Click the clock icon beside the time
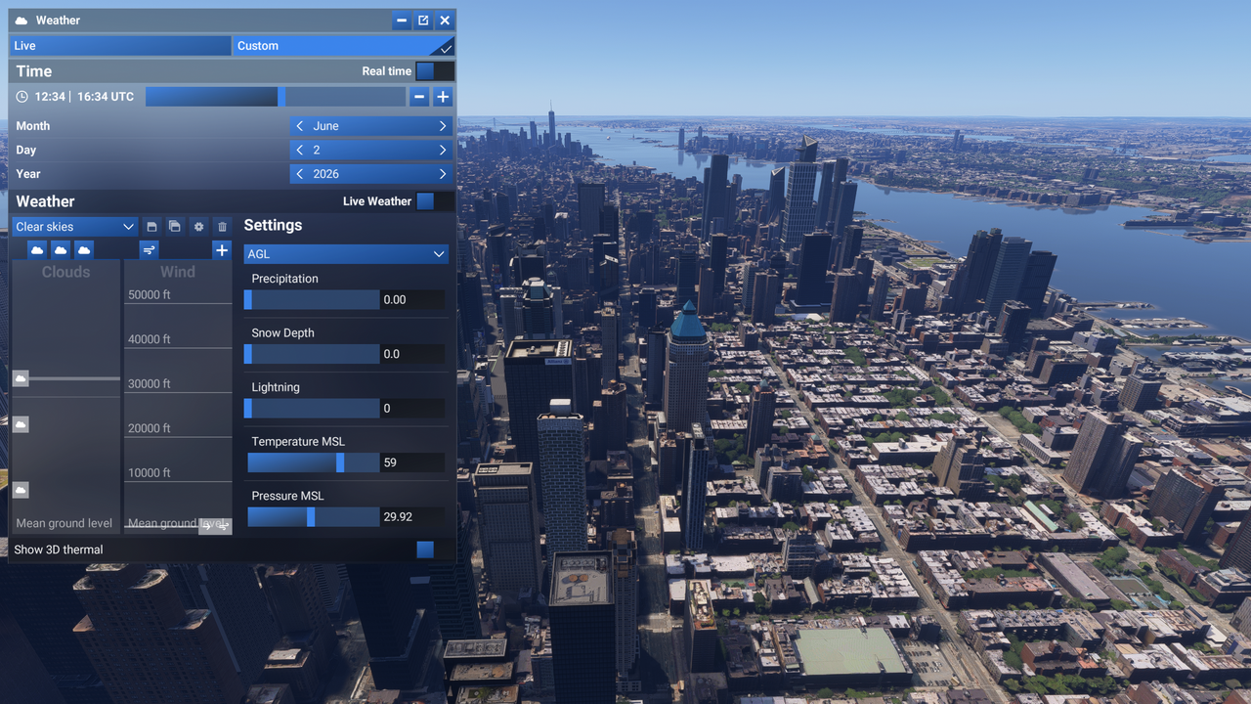The height and width of the screenshot is (704, 1251). [x=22, y=97]
